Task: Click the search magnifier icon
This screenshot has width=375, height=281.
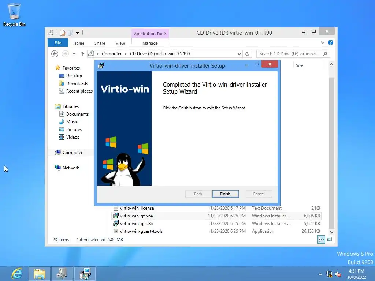Action: [325, 54]
